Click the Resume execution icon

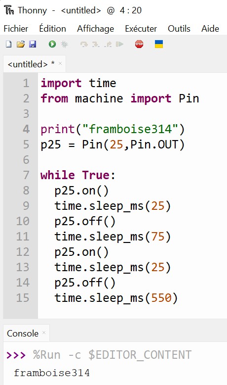119,44
